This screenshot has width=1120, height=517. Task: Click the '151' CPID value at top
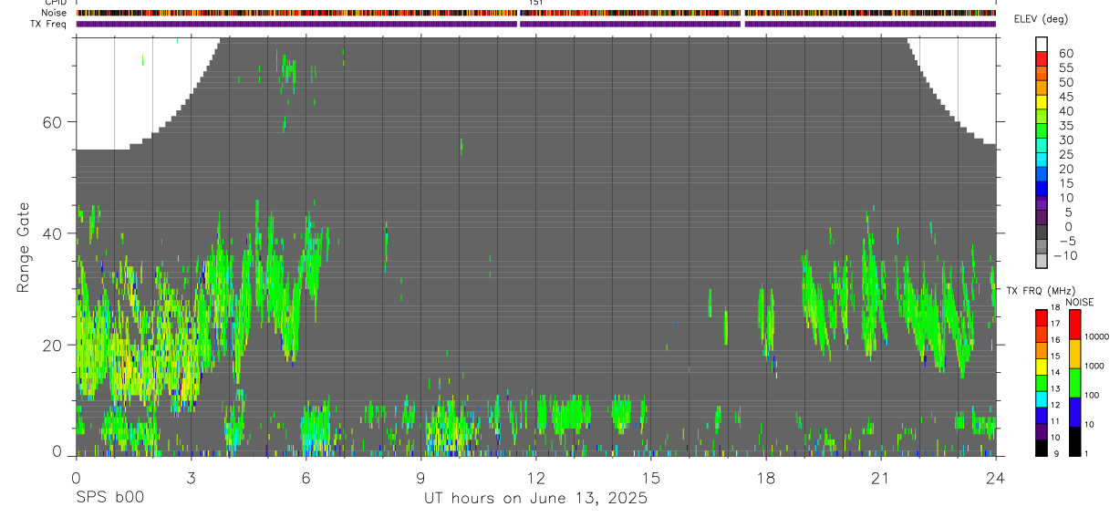click(536, 3)
